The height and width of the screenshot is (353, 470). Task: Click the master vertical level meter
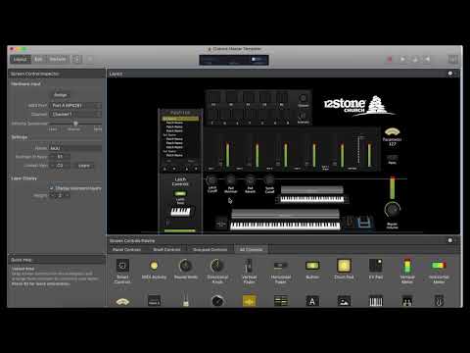[393, 188]
